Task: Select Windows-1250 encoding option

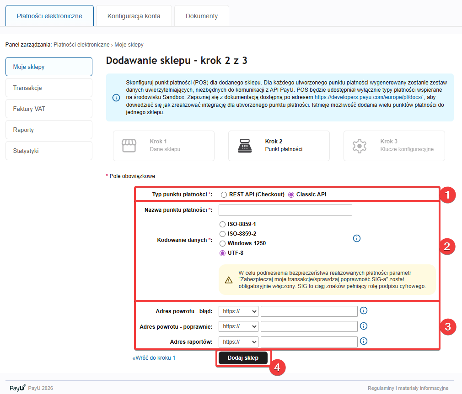Action: 223,243
